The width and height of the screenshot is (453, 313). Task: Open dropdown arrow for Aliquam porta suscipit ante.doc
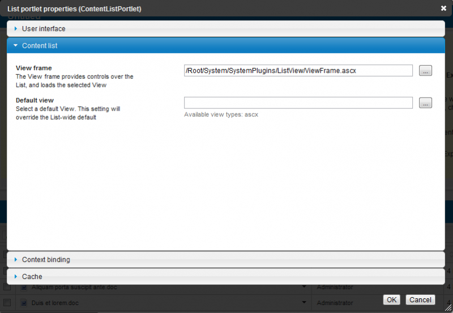(304, 286)
